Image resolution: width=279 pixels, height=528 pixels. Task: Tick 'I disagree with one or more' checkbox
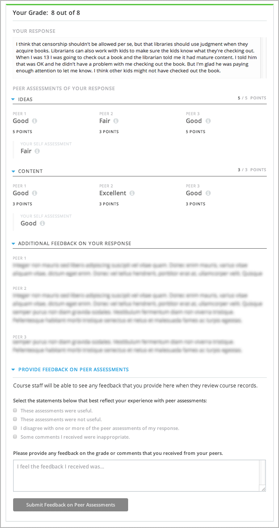coord(15,428)
